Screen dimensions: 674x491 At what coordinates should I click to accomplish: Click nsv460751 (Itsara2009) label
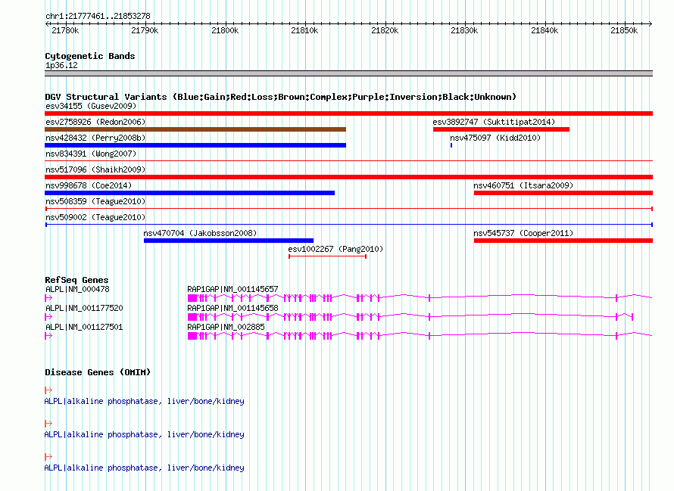click(523, 185)
